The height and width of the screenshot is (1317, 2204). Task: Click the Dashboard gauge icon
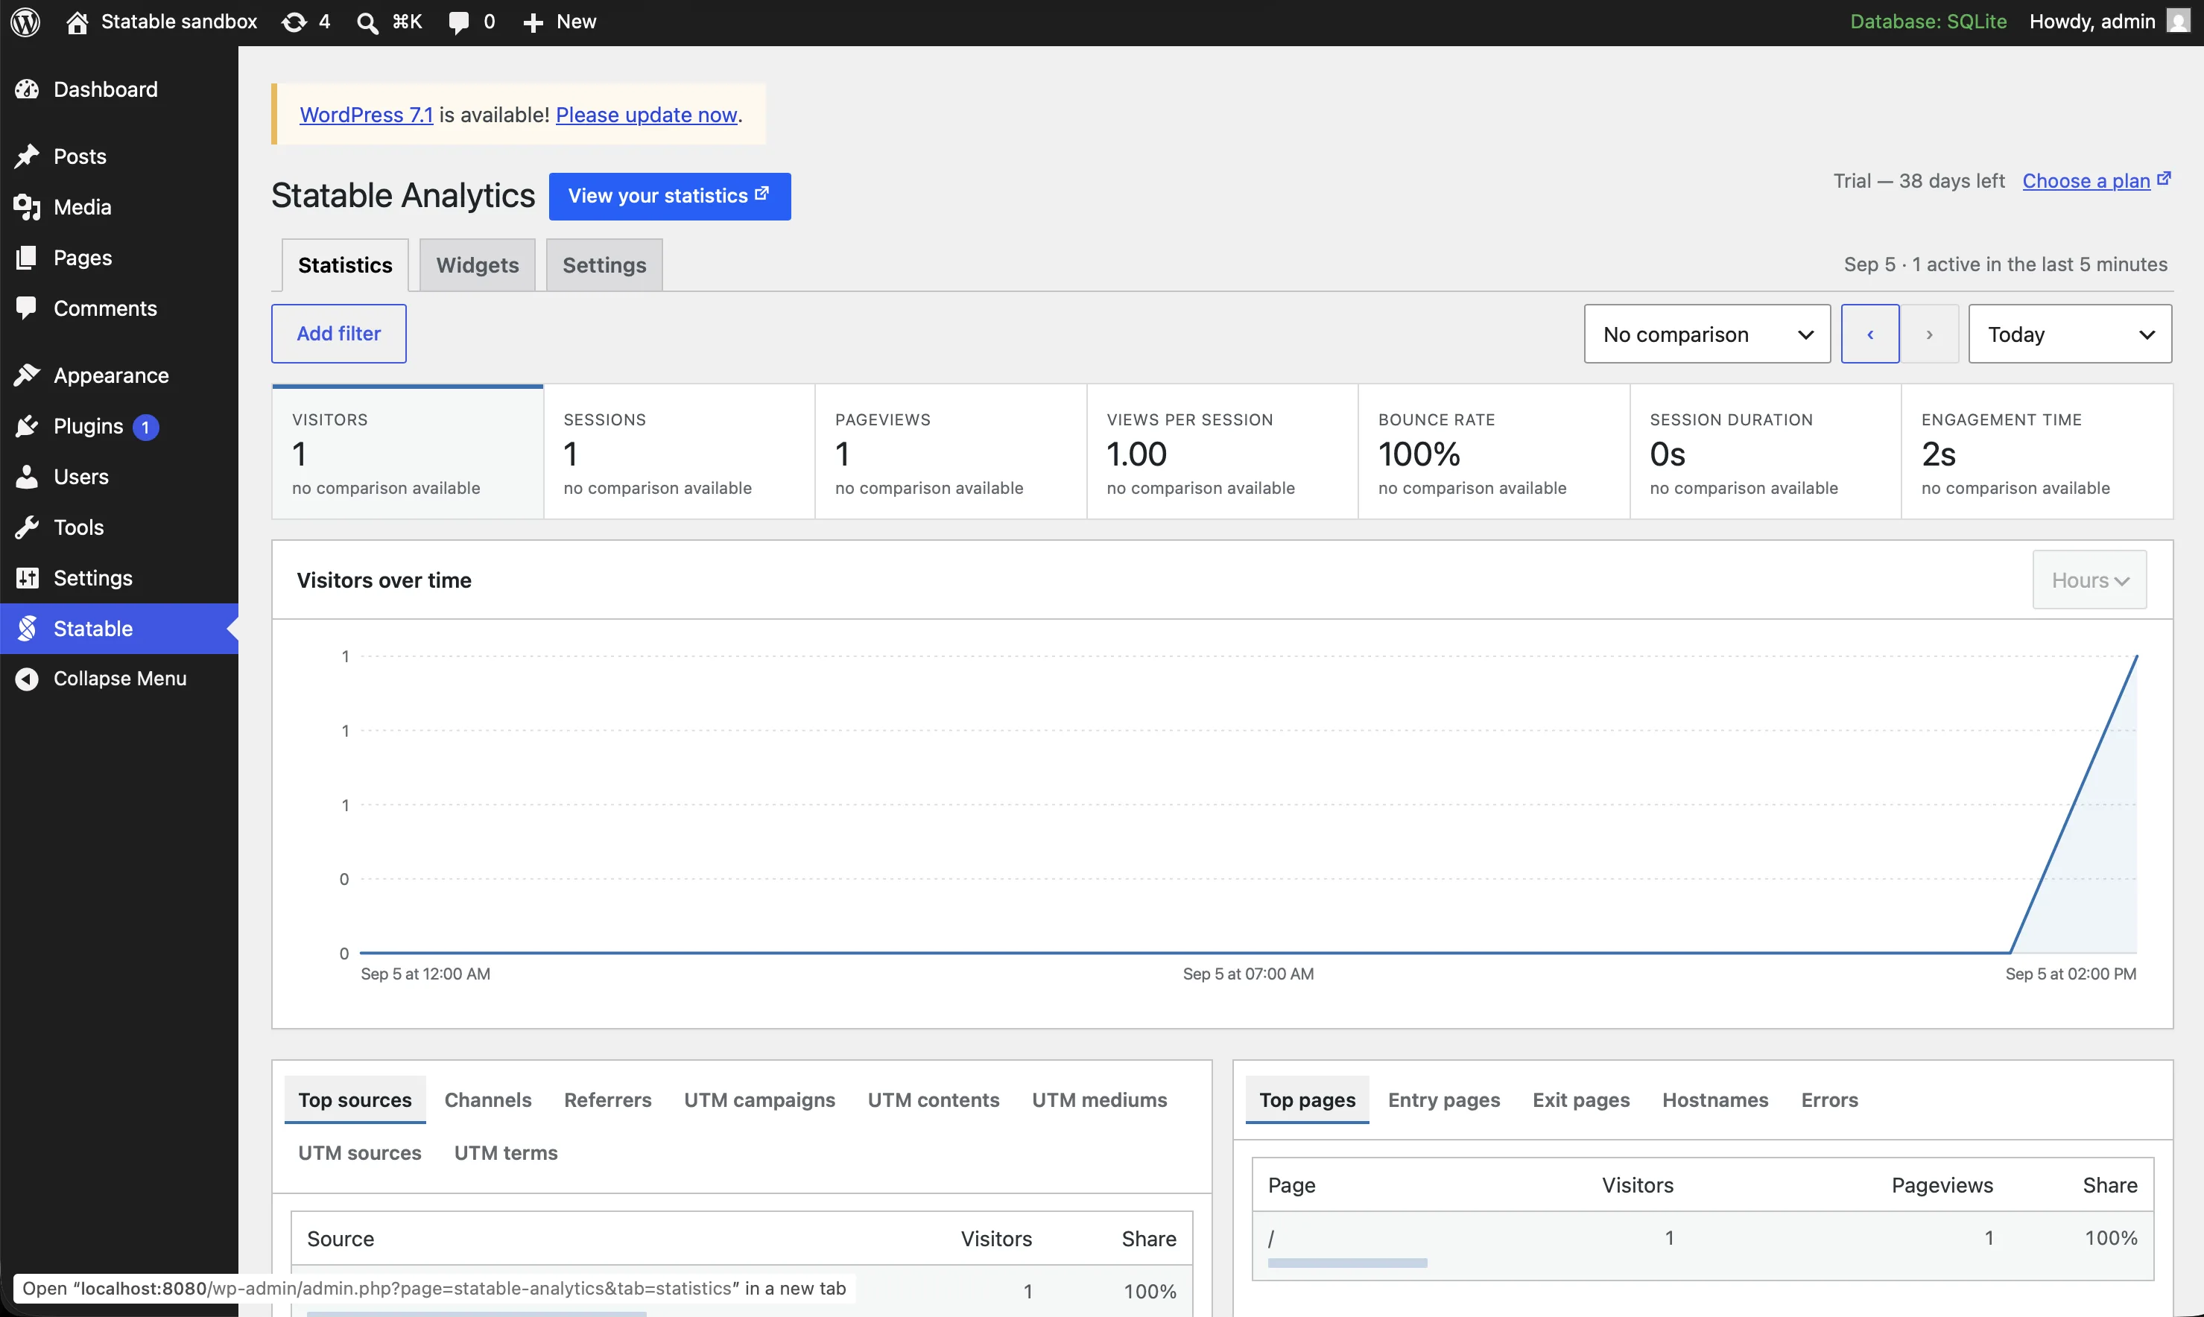point(27,89)
